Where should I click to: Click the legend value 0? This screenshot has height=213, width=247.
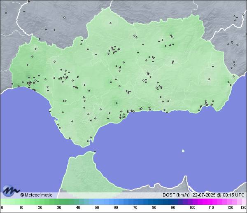[2, 208]
